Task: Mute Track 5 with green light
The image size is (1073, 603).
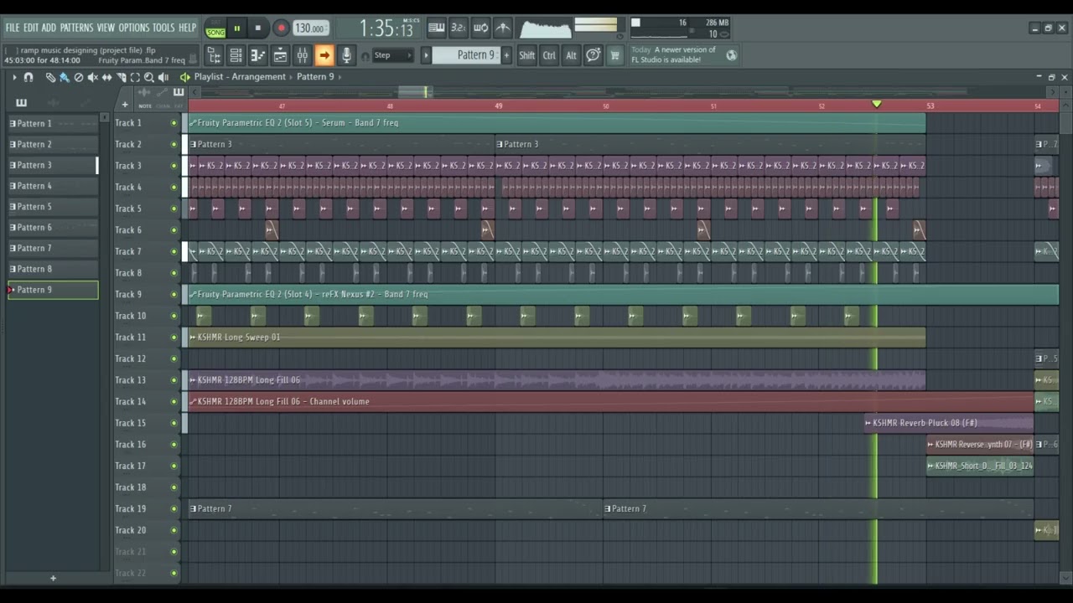Action: pos(174,209)
